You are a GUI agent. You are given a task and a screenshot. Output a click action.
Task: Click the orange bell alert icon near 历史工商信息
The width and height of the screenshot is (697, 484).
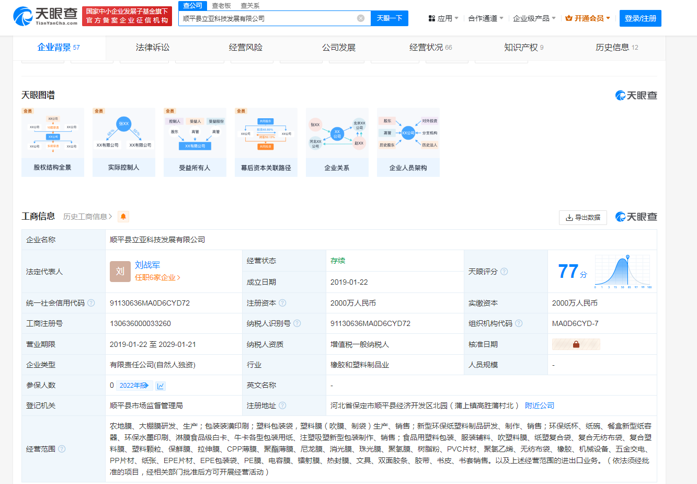pyautogui.click(x=123, y=217)
